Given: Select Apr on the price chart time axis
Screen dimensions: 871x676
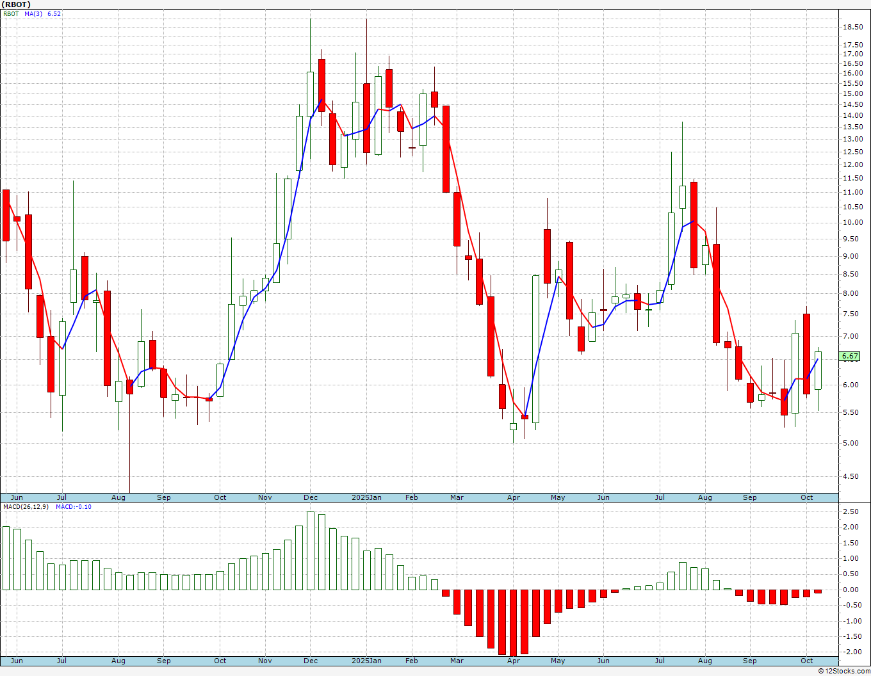Looking at the screenshot, I should coord(514,497).
